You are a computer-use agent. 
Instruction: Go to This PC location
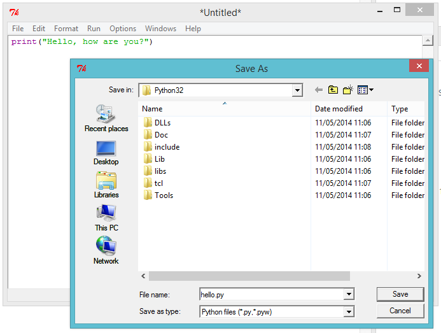point(106,218)
